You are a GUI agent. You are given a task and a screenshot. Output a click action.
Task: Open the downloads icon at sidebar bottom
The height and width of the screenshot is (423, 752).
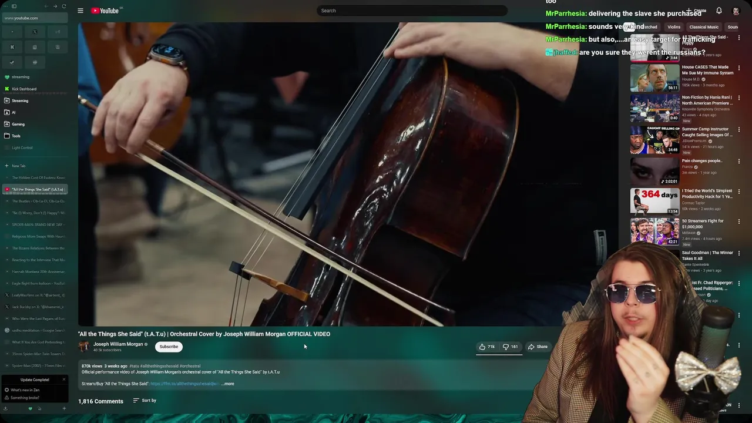6,408
